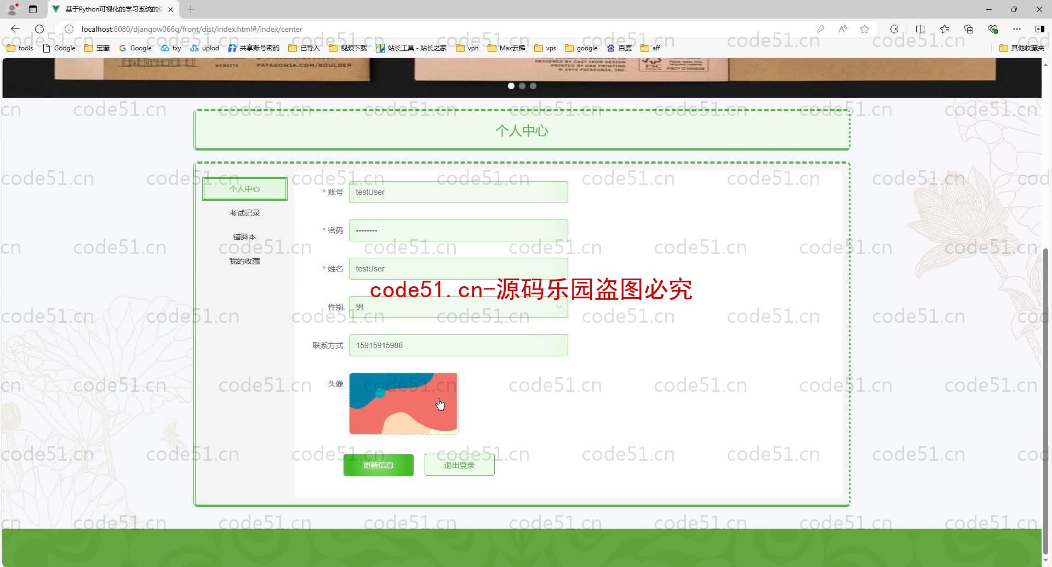Open 考试记录 in the side menu
1052x567 pixels.
coord(244,213)
